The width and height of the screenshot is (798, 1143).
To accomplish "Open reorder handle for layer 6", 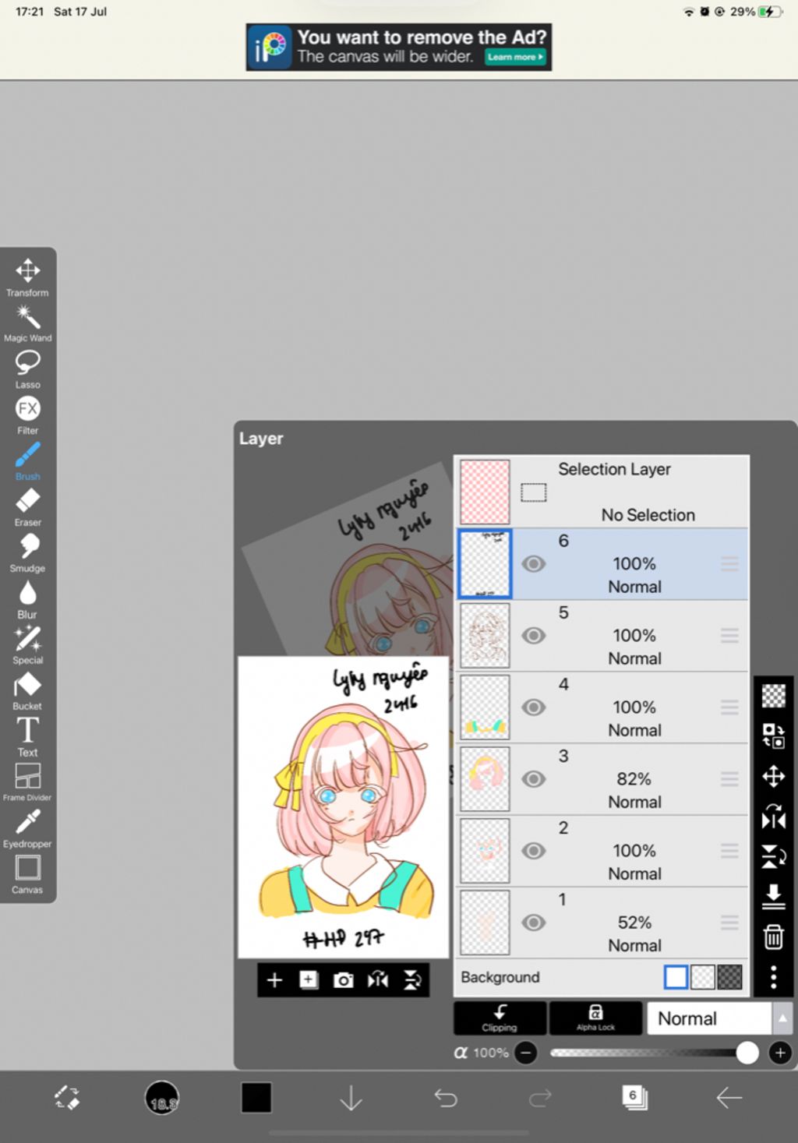I will [729, 563].
